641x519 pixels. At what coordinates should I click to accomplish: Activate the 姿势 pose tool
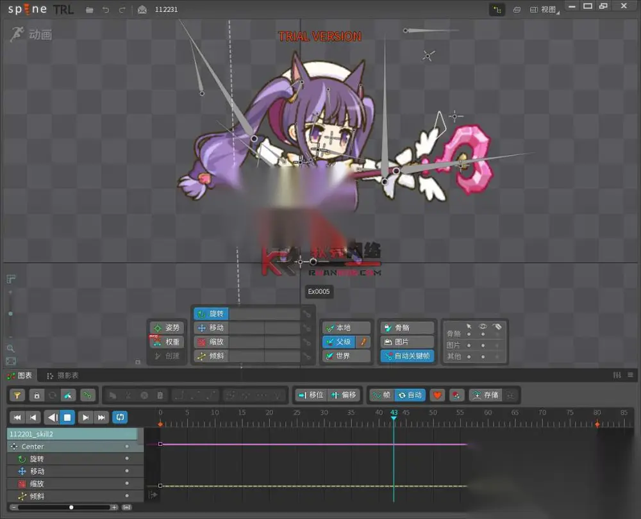click(x=167, y=328)
